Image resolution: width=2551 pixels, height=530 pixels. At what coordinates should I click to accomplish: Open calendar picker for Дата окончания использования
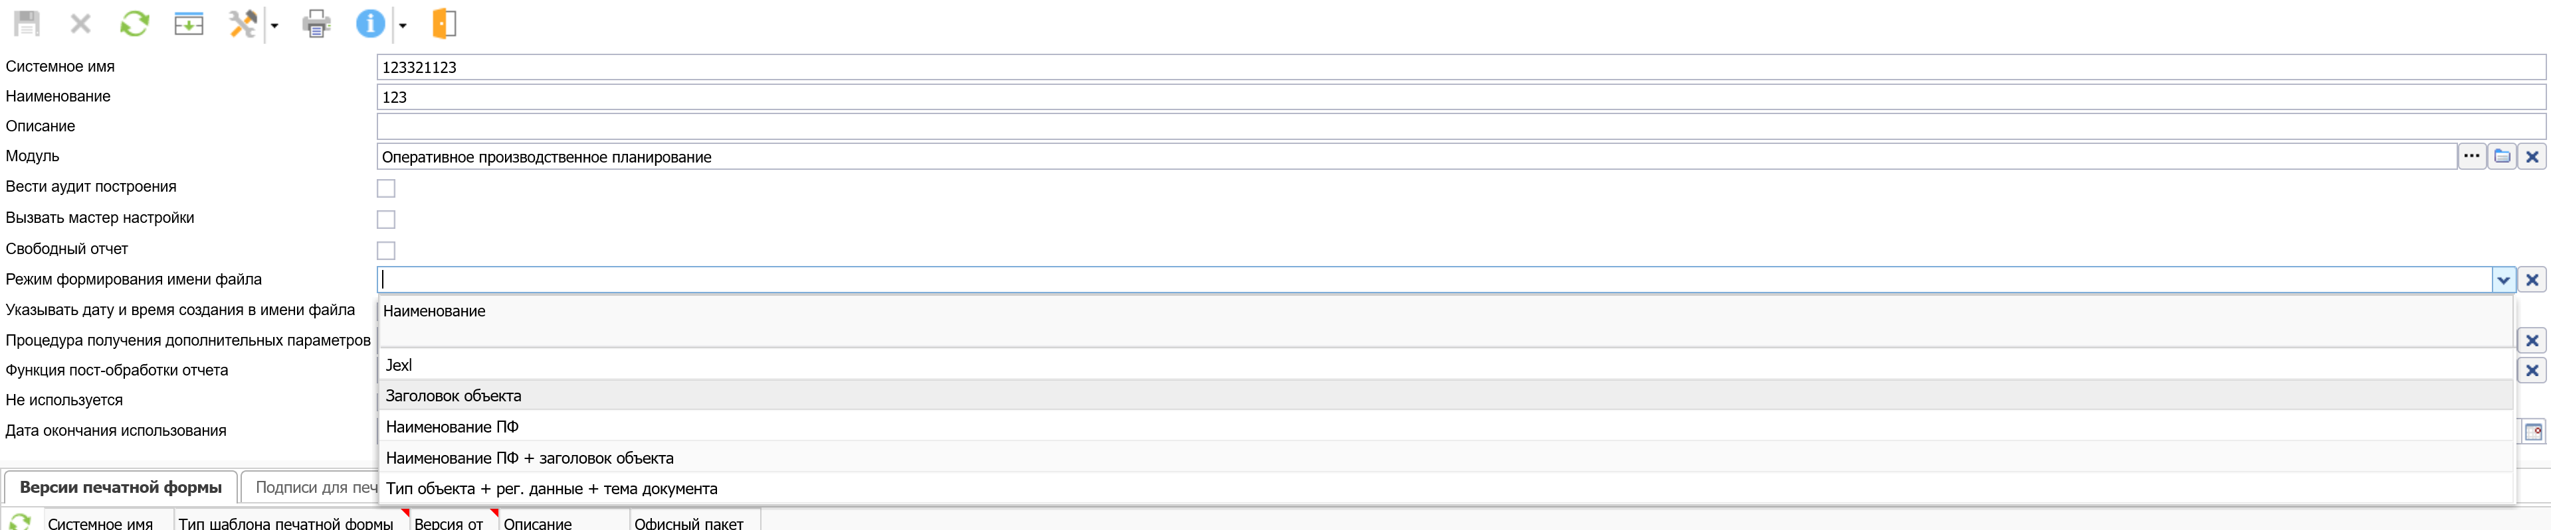click(2532, 432)
